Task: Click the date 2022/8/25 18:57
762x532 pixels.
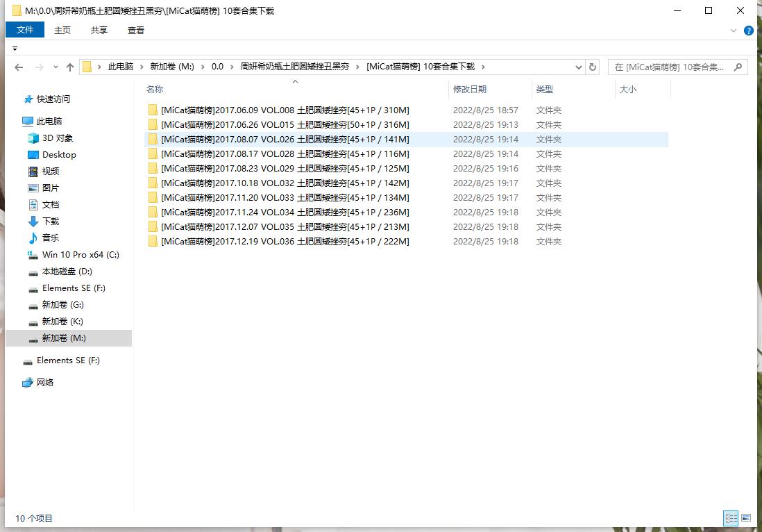Action: pyautogui.click(x=486, y=110)
